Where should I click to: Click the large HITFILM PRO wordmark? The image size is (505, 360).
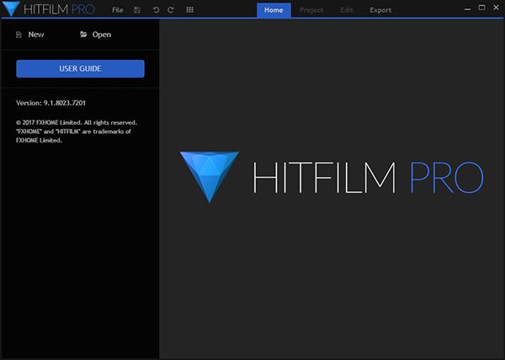click(x=367, y=177)
